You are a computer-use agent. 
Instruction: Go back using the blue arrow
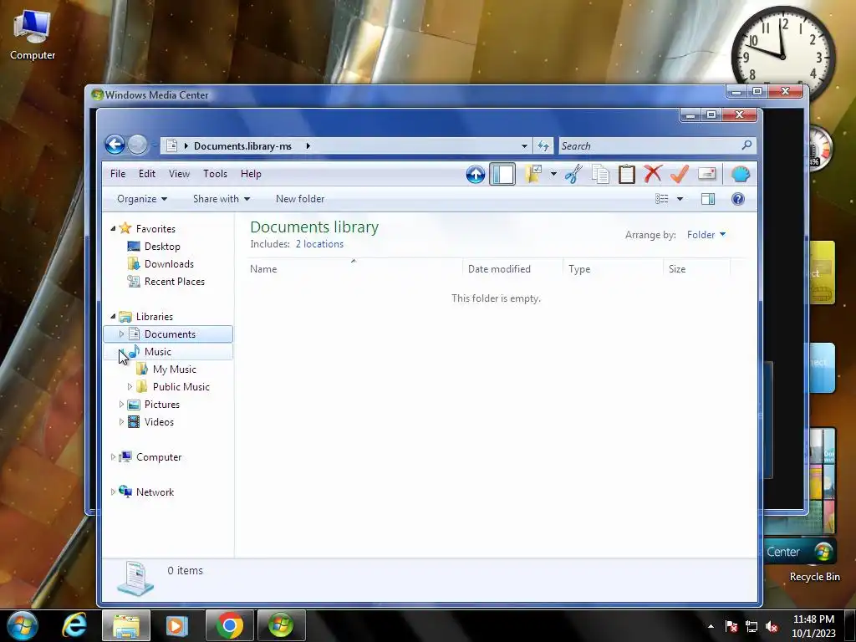coord(115,145)
